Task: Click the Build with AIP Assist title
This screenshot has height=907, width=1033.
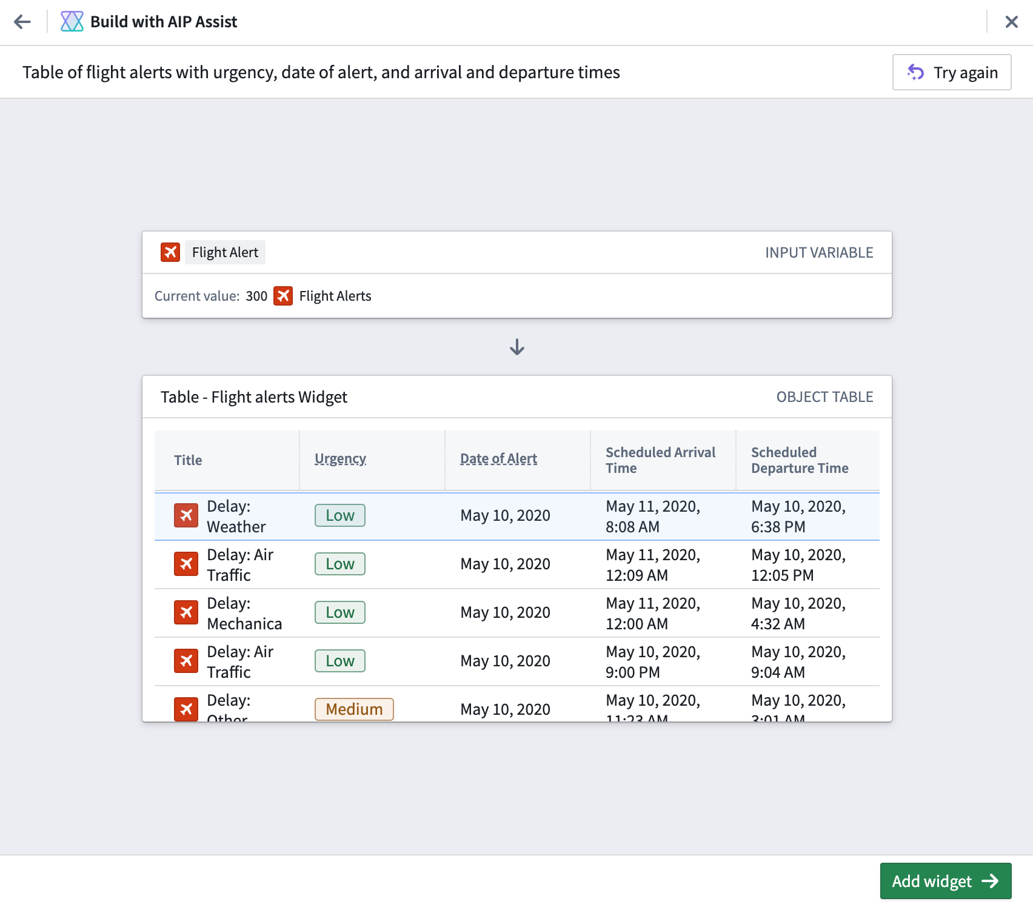Action: [x=164, y=22]
